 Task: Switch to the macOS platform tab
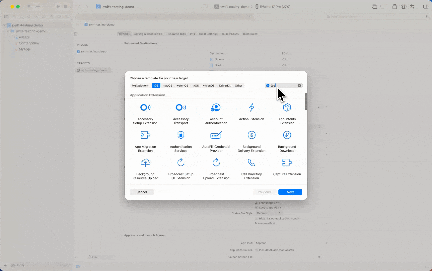pos(167,86)
